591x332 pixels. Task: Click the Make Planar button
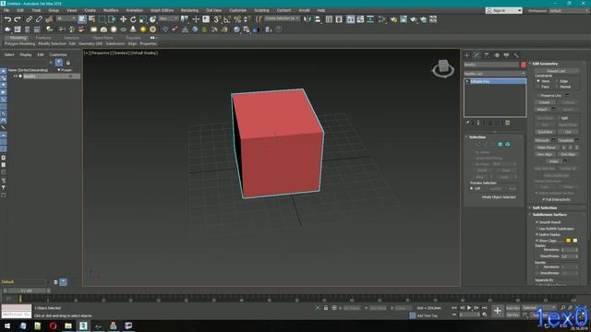pyautogui.click(x=547, y=148)
